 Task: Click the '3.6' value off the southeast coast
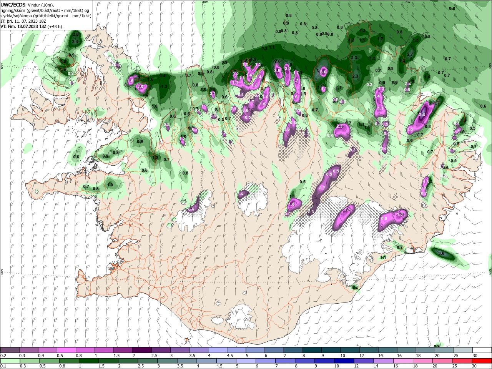pos(441,254)
